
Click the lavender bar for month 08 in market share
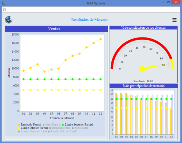(x=153, y=115)
